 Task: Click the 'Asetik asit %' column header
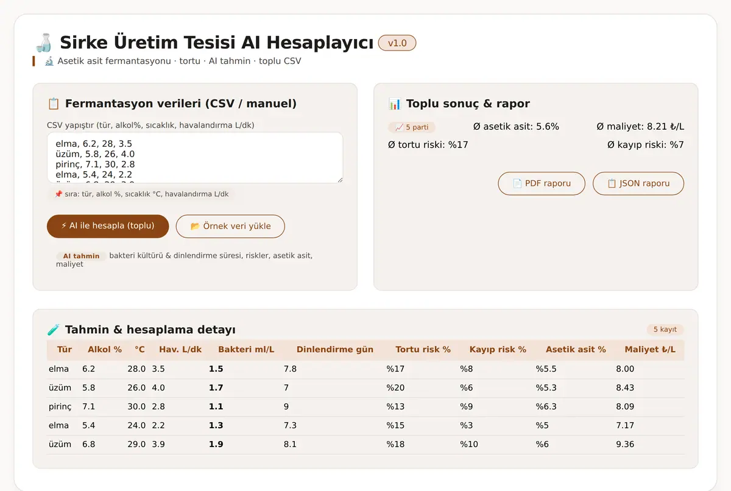pos(576,350)
